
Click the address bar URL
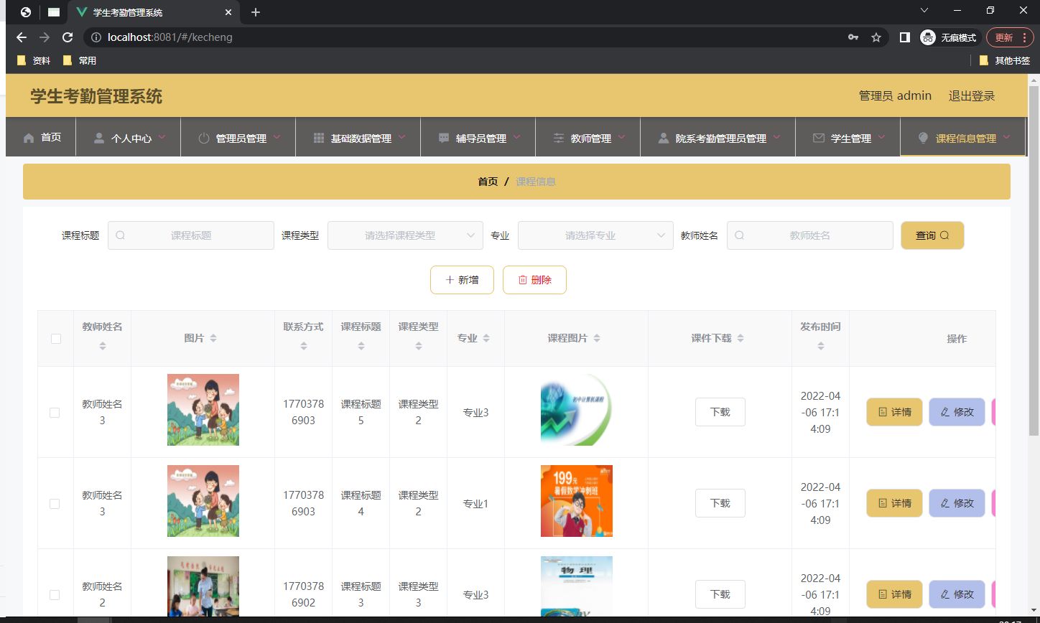coord(170,37)
